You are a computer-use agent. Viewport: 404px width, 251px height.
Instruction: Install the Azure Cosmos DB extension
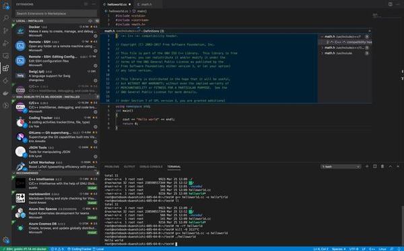92,232
